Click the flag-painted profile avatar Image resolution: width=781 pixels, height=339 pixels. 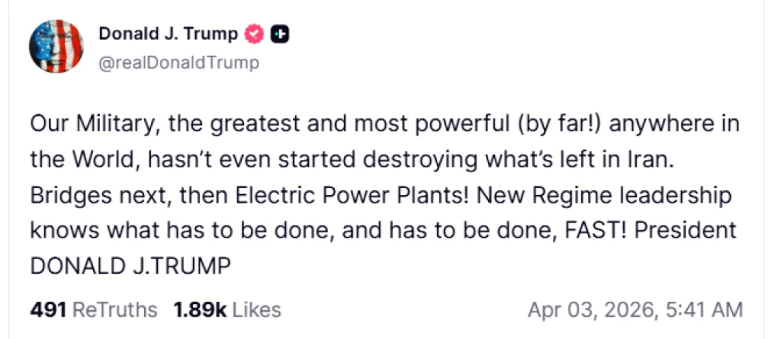click(56, 46)
